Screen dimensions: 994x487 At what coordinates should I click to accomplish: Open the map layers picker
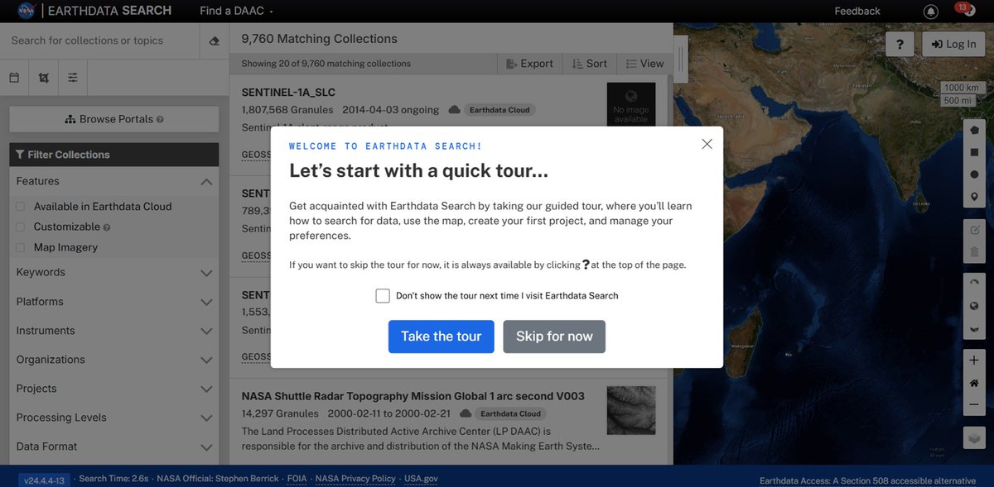(974, 437)
